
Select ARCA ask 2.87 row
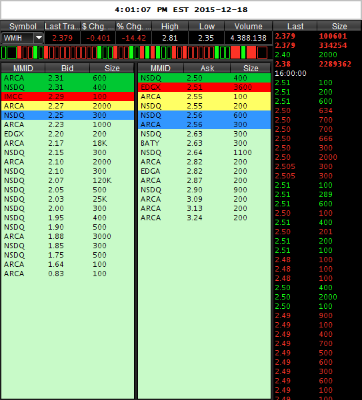(x=204, y=180)
